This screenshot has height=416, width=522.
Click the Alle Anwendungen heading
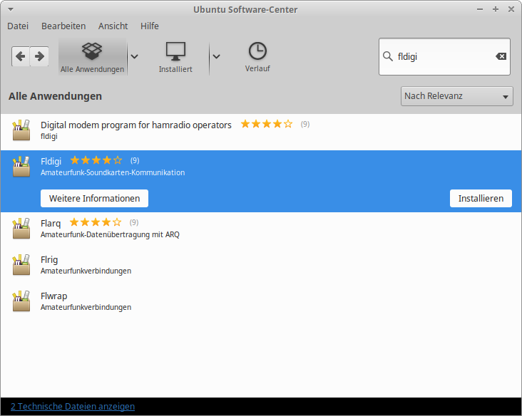[x=55, y=96]
